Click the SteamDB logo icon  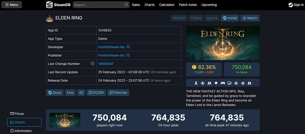(49, 5)
